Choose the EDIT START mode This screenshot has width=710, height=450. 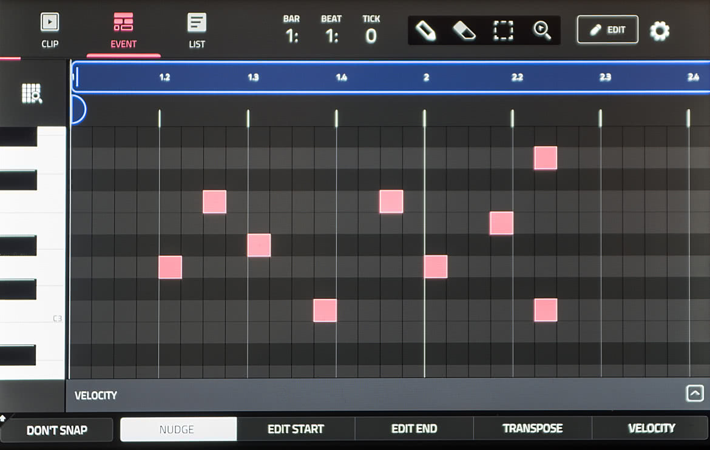pyautogui.click(x=296, y=429)
